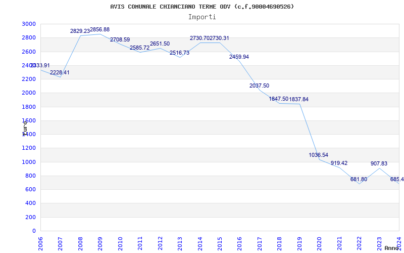Click year 2008 on the x-axis
Screen dimensions: 404x253
click(x=81, y=243)
